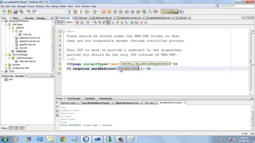Switch editor to History view
The height and width of the screenshot is (143, 255).
click(x=69, y=22)
